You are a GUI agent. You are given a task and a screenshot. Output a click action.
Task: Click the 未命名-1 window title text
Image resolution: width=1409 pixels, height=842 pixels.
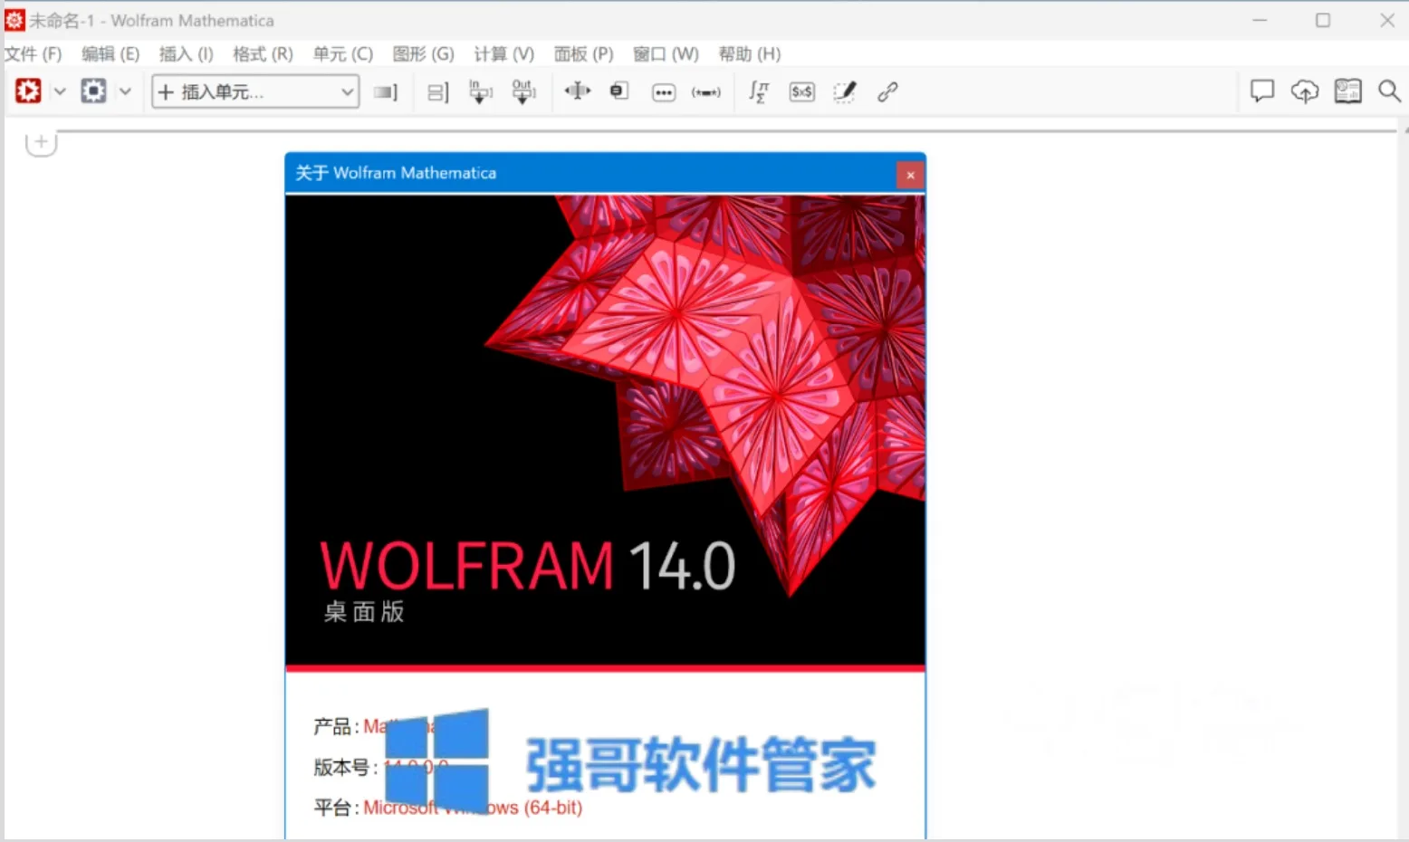[151, 21]
